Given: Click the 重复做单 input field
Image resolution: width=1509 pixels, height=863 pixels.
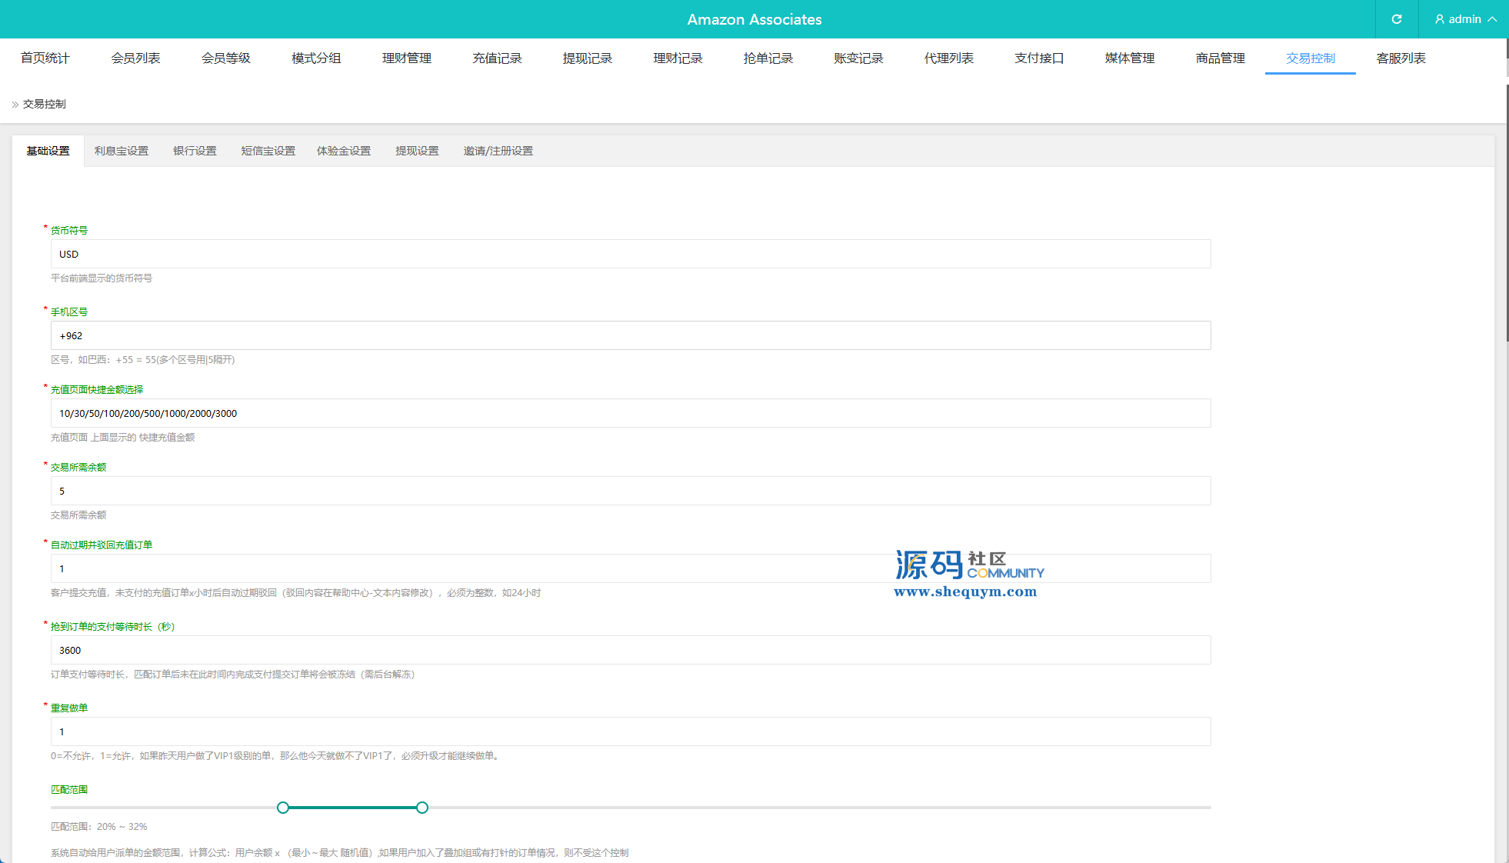Looking at the screenshot, I should 631,731.
